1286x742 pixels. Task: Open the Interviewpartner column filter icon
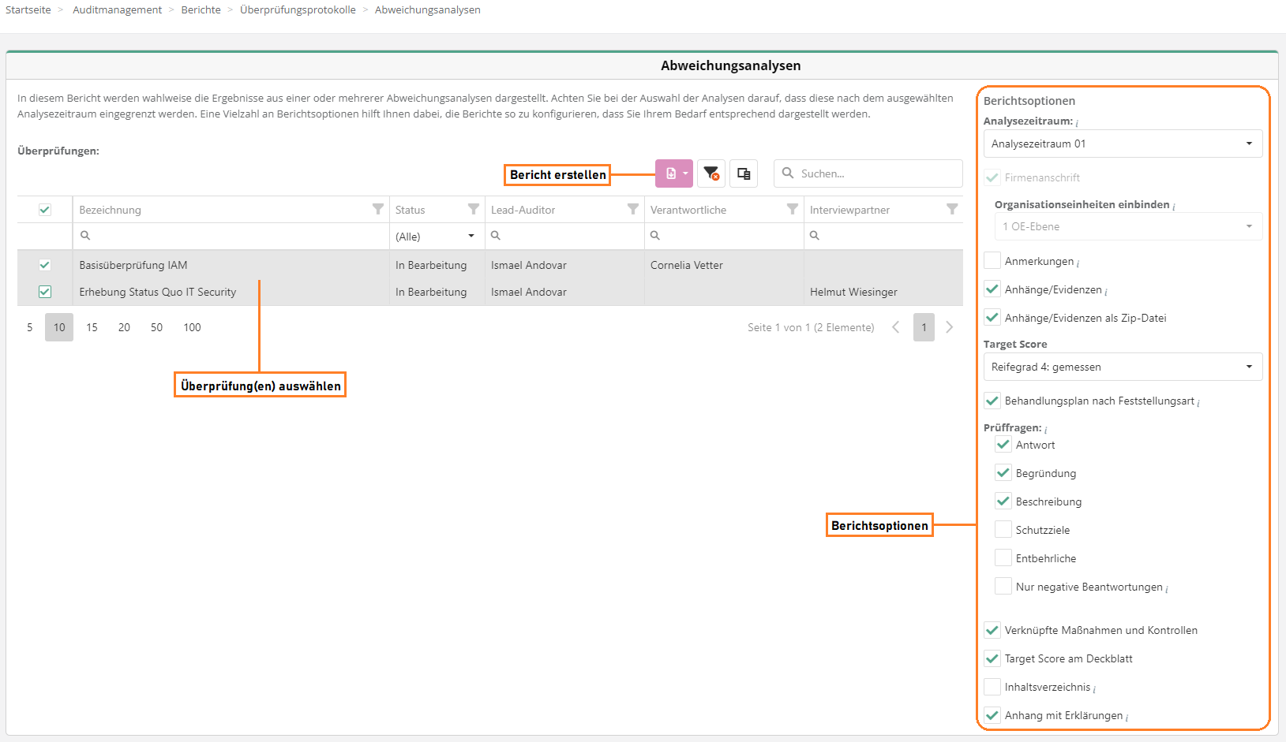click(x=952, y=209)
